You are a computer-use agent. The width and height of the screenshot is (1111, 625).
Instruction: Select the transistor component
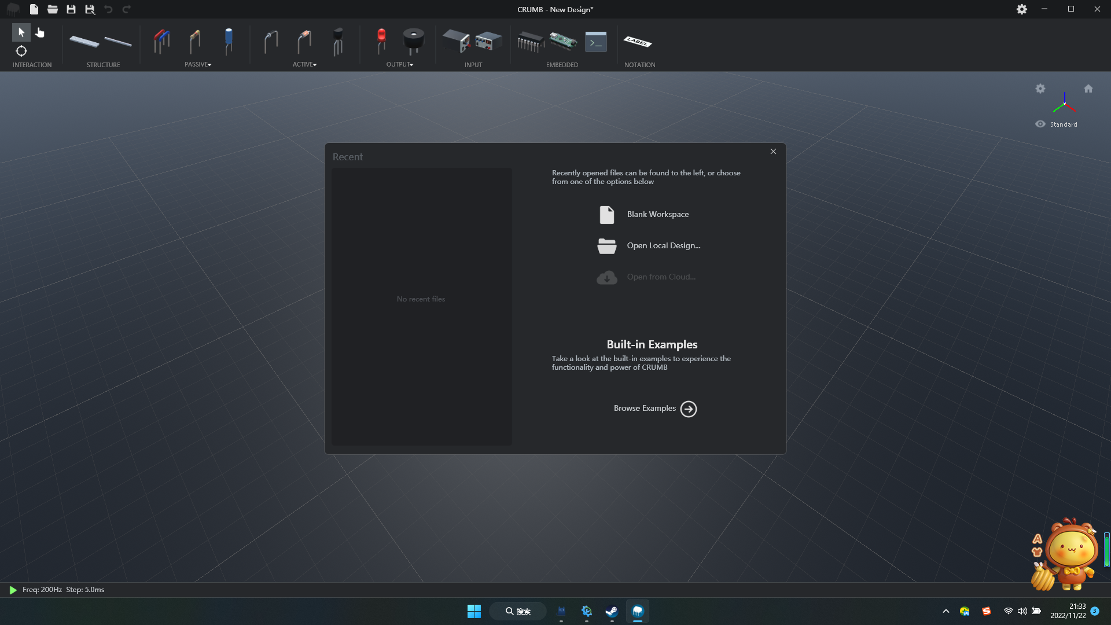(x=338, y=41)
